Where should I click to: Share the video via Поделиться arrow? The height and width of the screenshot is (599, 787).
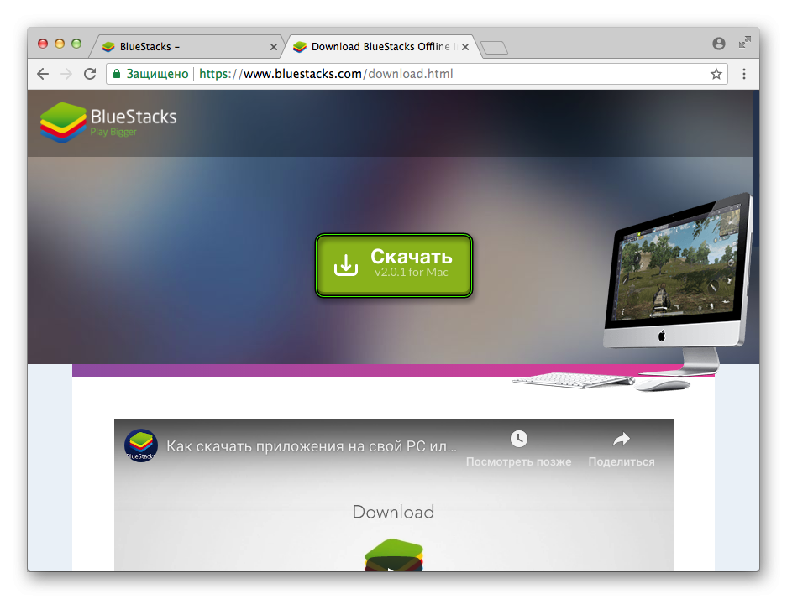[x=622, y=439]
